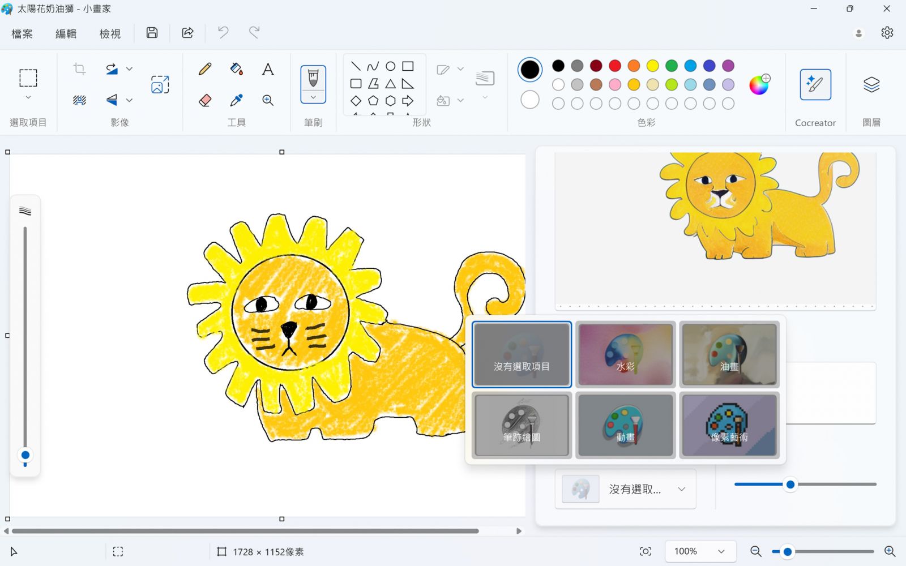This screenshot has width=906, height=566.
Task: Choose the line shape
Action: point(356,66)
